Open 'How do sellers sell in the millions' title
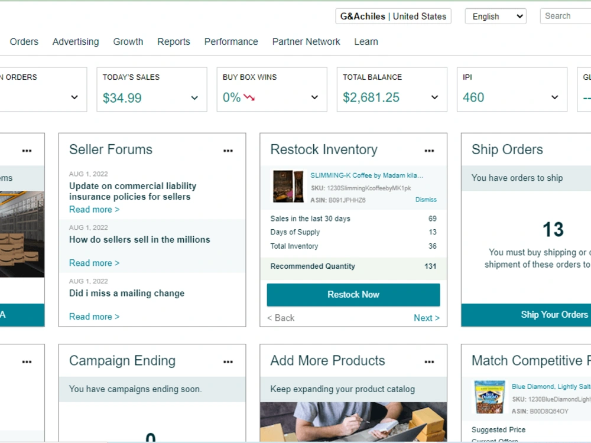 [139, 240]
